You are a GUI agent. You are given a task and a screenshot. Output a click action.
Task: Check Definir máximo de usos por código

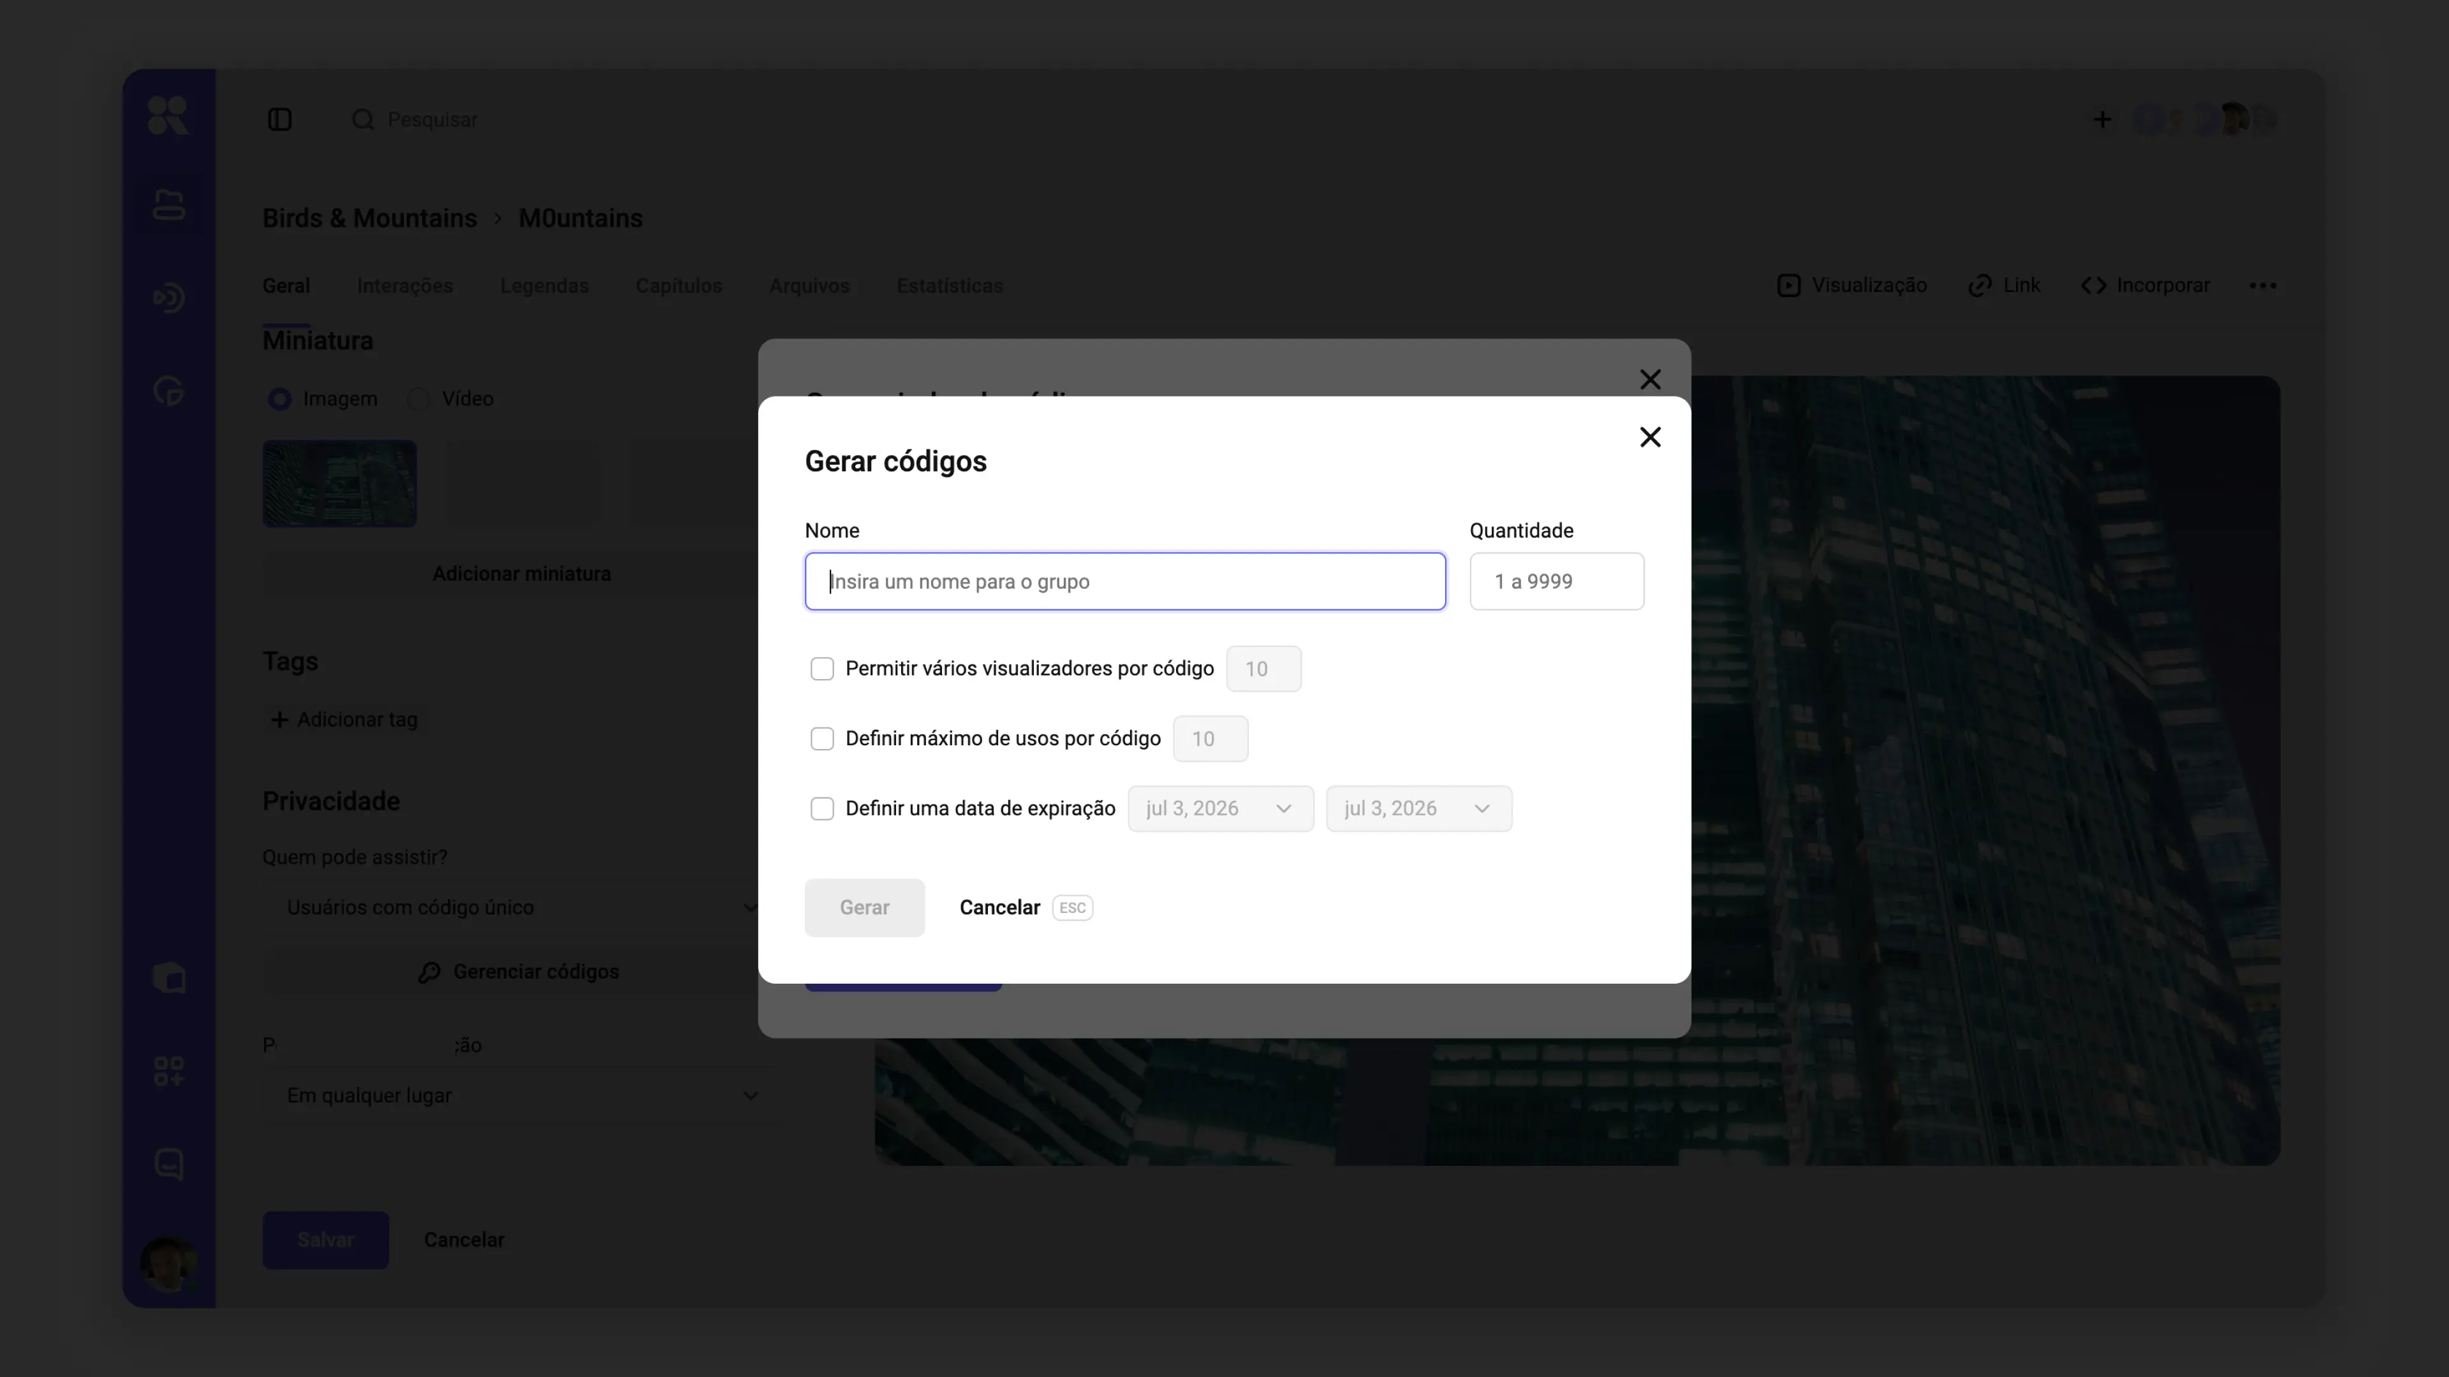[x=821, y=738]
